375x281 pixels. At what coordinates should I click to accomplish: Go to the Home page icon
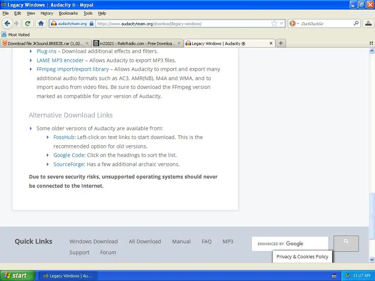(x=41, y=23)
